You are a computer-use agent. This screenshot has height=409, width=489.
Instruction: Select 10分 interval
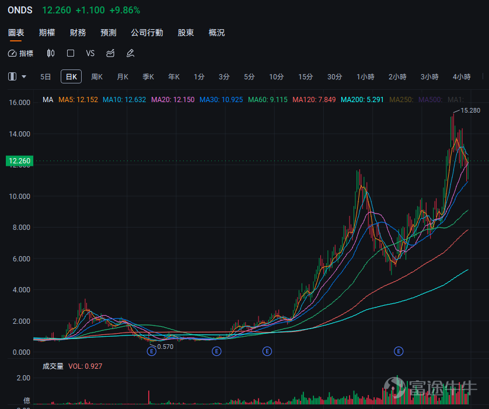(277, 76)
